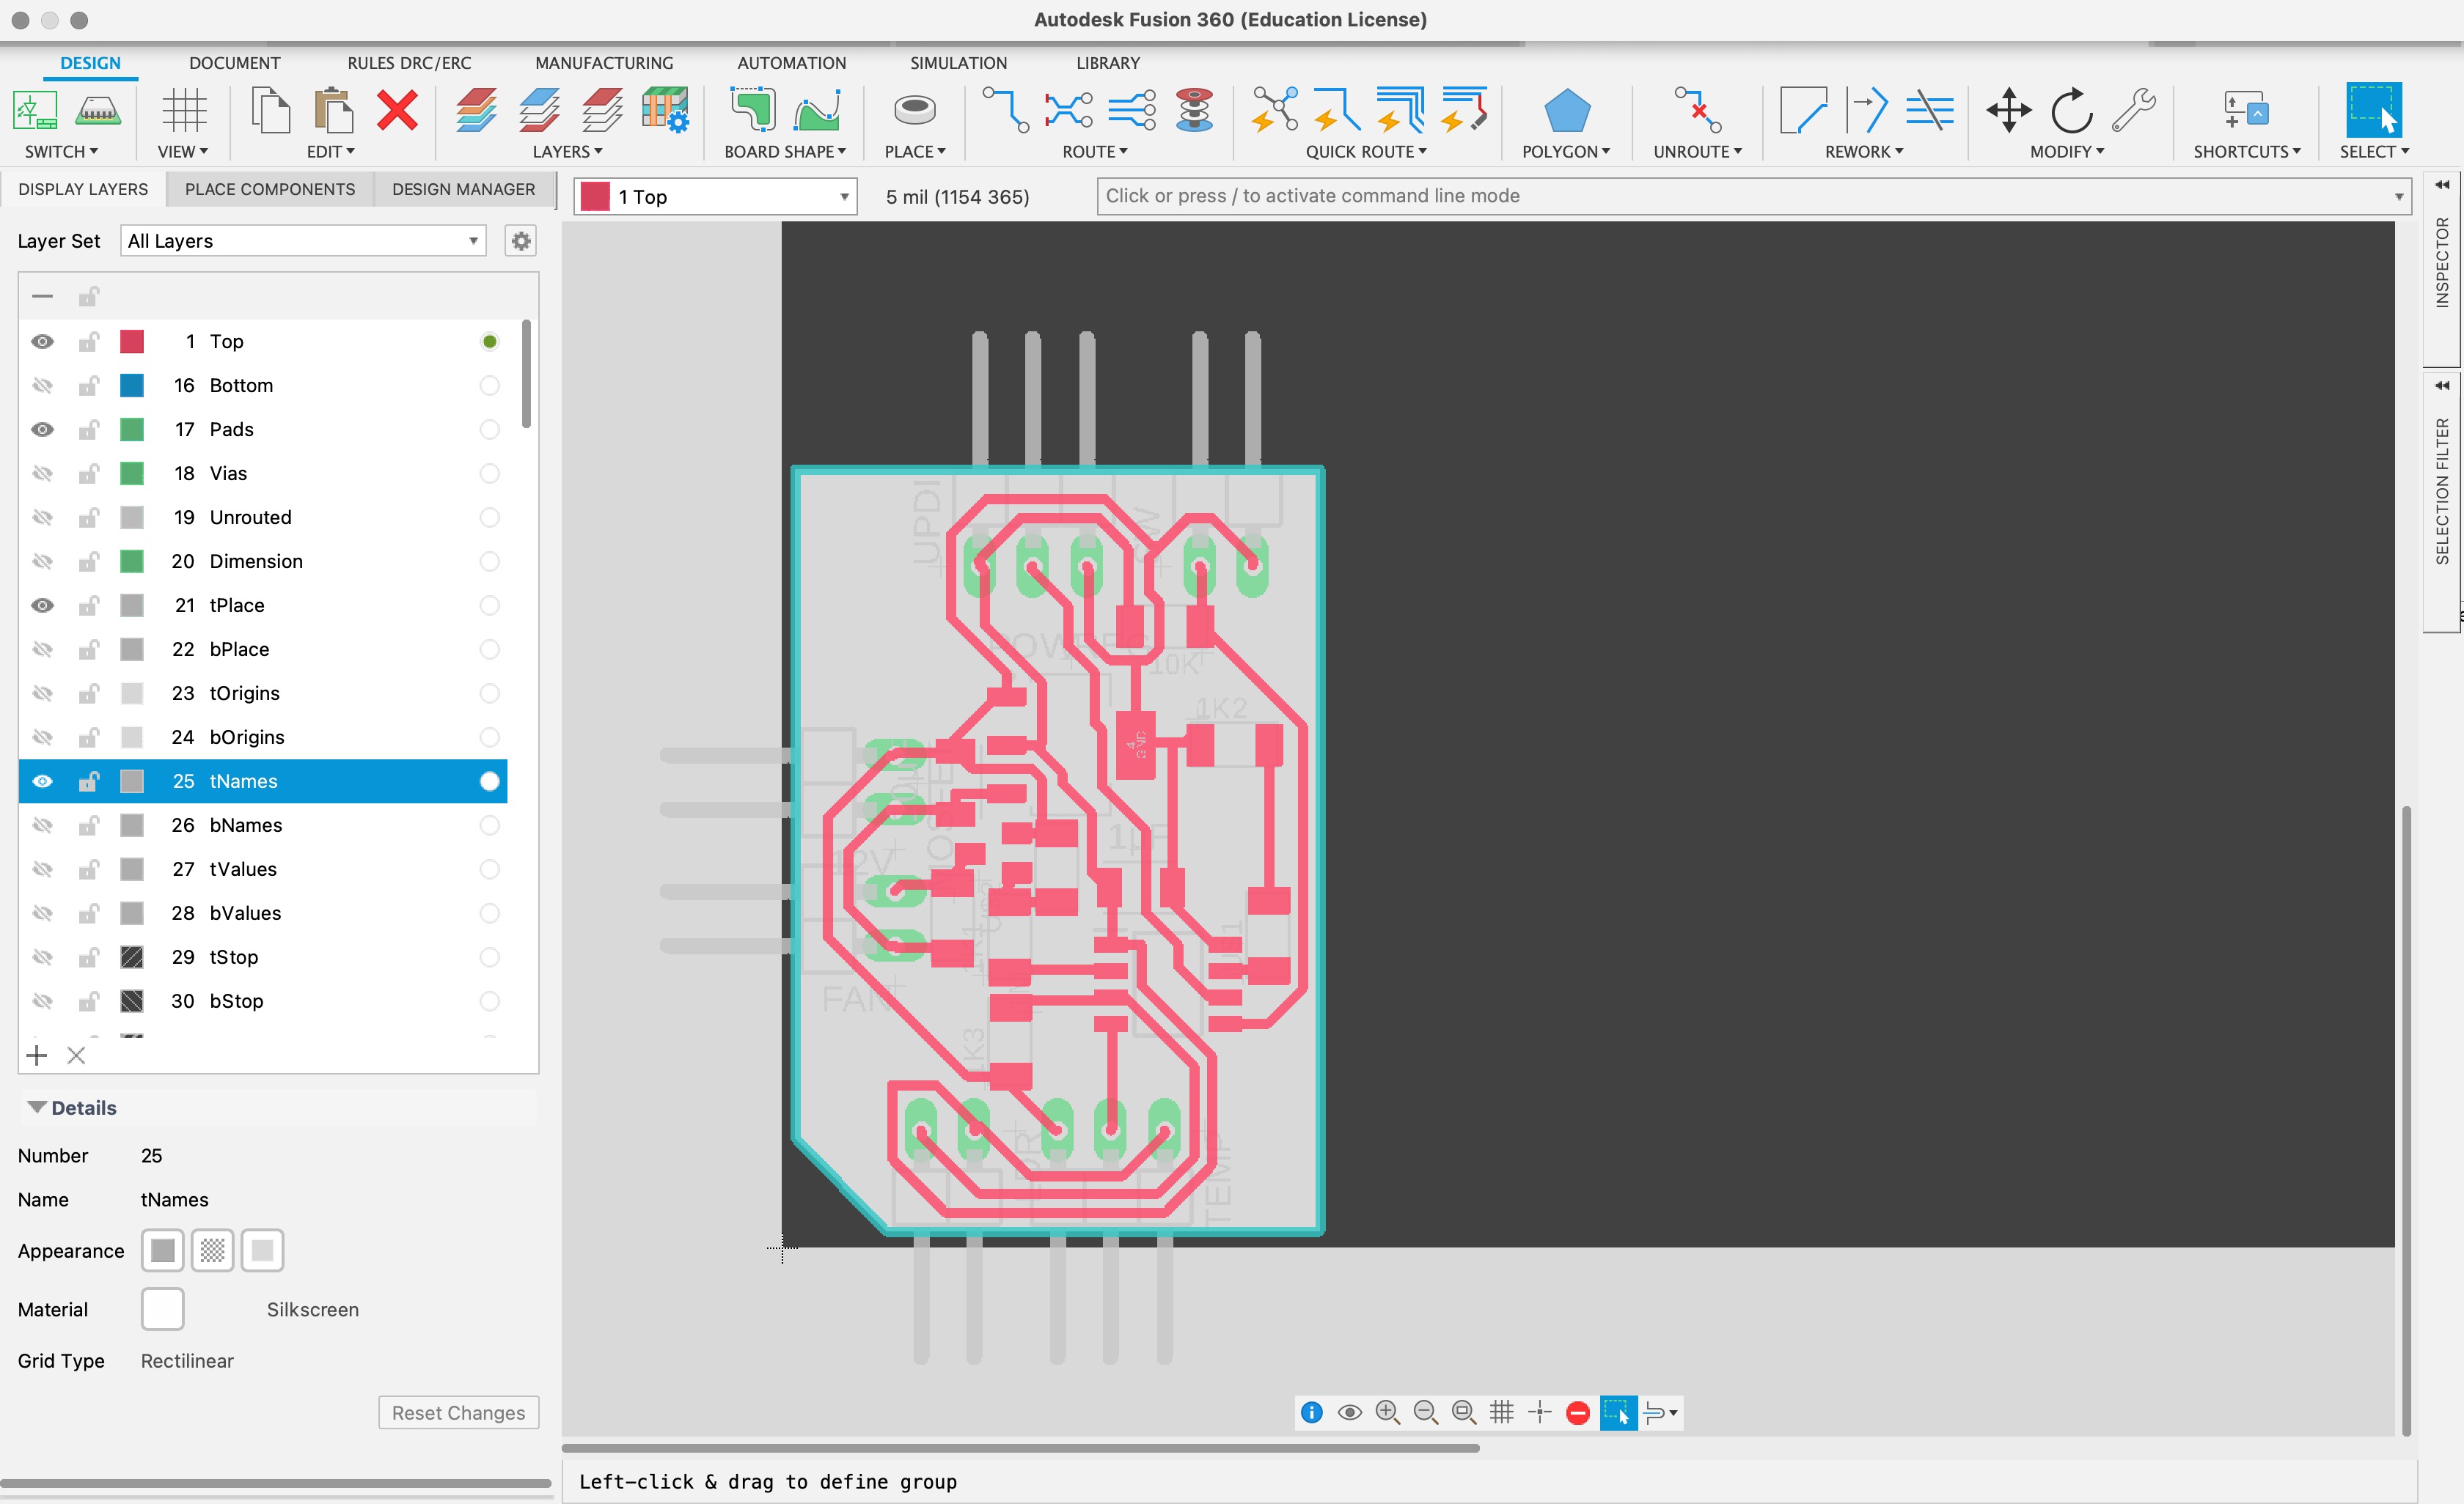Click the info icon in bottom toolbar

coord(1311,1412)
